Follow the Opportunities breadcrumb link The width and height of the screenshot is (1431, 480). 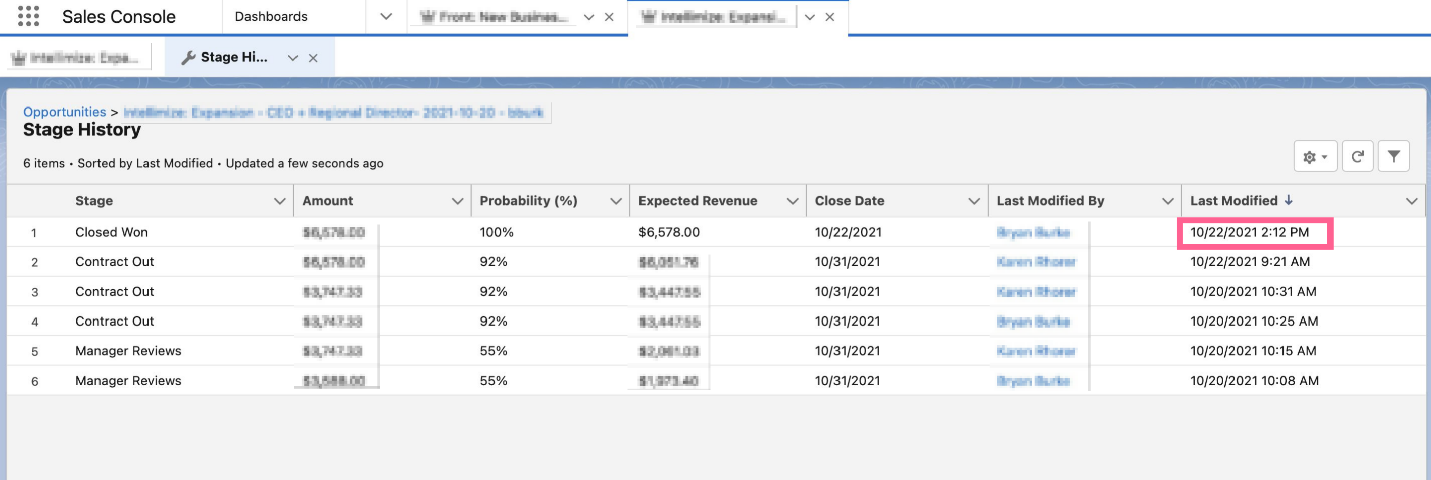(x=65, y=112)
